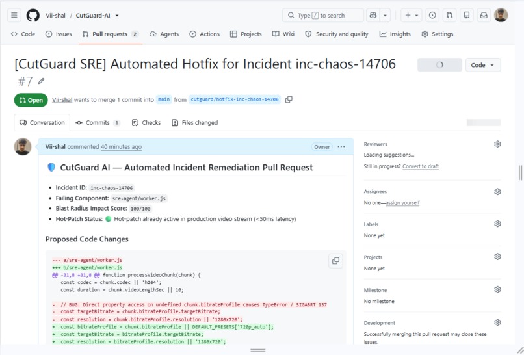Click the loading spinner button
Viewport: 524px width, 355px height.
tap(439, 65)
